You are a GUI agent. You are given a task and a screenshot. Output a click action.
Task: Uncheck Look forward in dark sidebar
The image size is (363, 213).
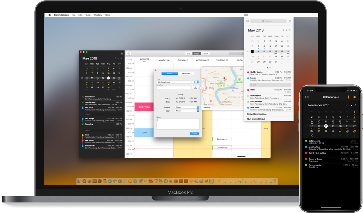pos(83,102)
